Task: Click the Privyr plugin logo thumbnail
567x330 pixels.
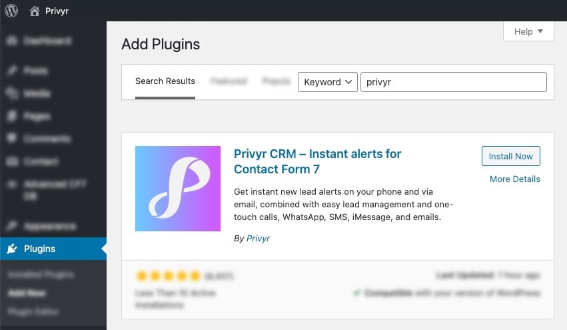Action: (178, 189)
